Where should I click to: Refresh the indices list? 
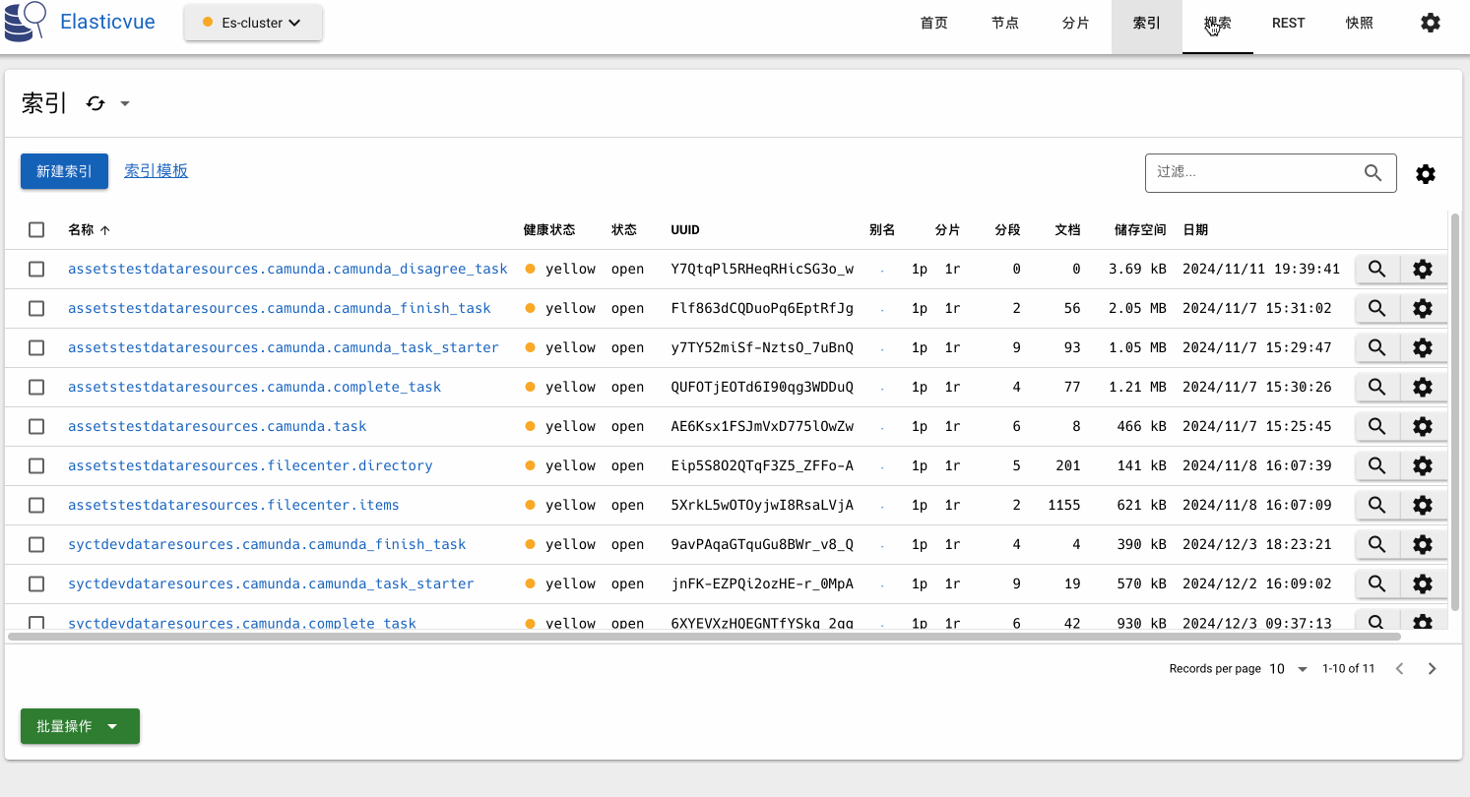pyautogui.click(x=95, y=103)
